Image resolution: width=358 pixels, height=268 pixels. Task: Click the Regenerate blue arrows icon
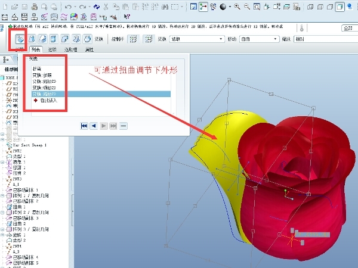coord(97,7)
